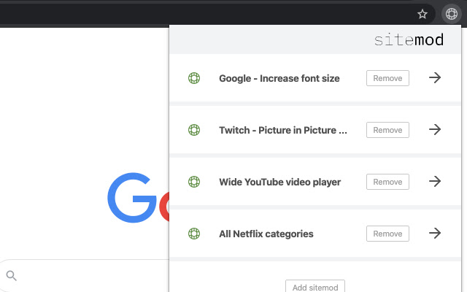Image resolution: width=467 pixels, height=292 pixels.
Task: Click the sitemod extension globe icon in toolbar
Action: (x=452, y=13)
